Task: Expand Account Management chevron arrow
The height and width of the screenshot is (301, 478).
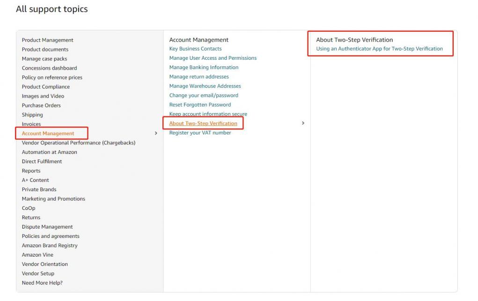Action: [x=156, y=133]
